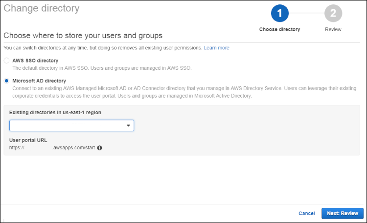
Task: Click the 'Existing directories in us-east-1 region' label
Action: (x=55, y=113)
